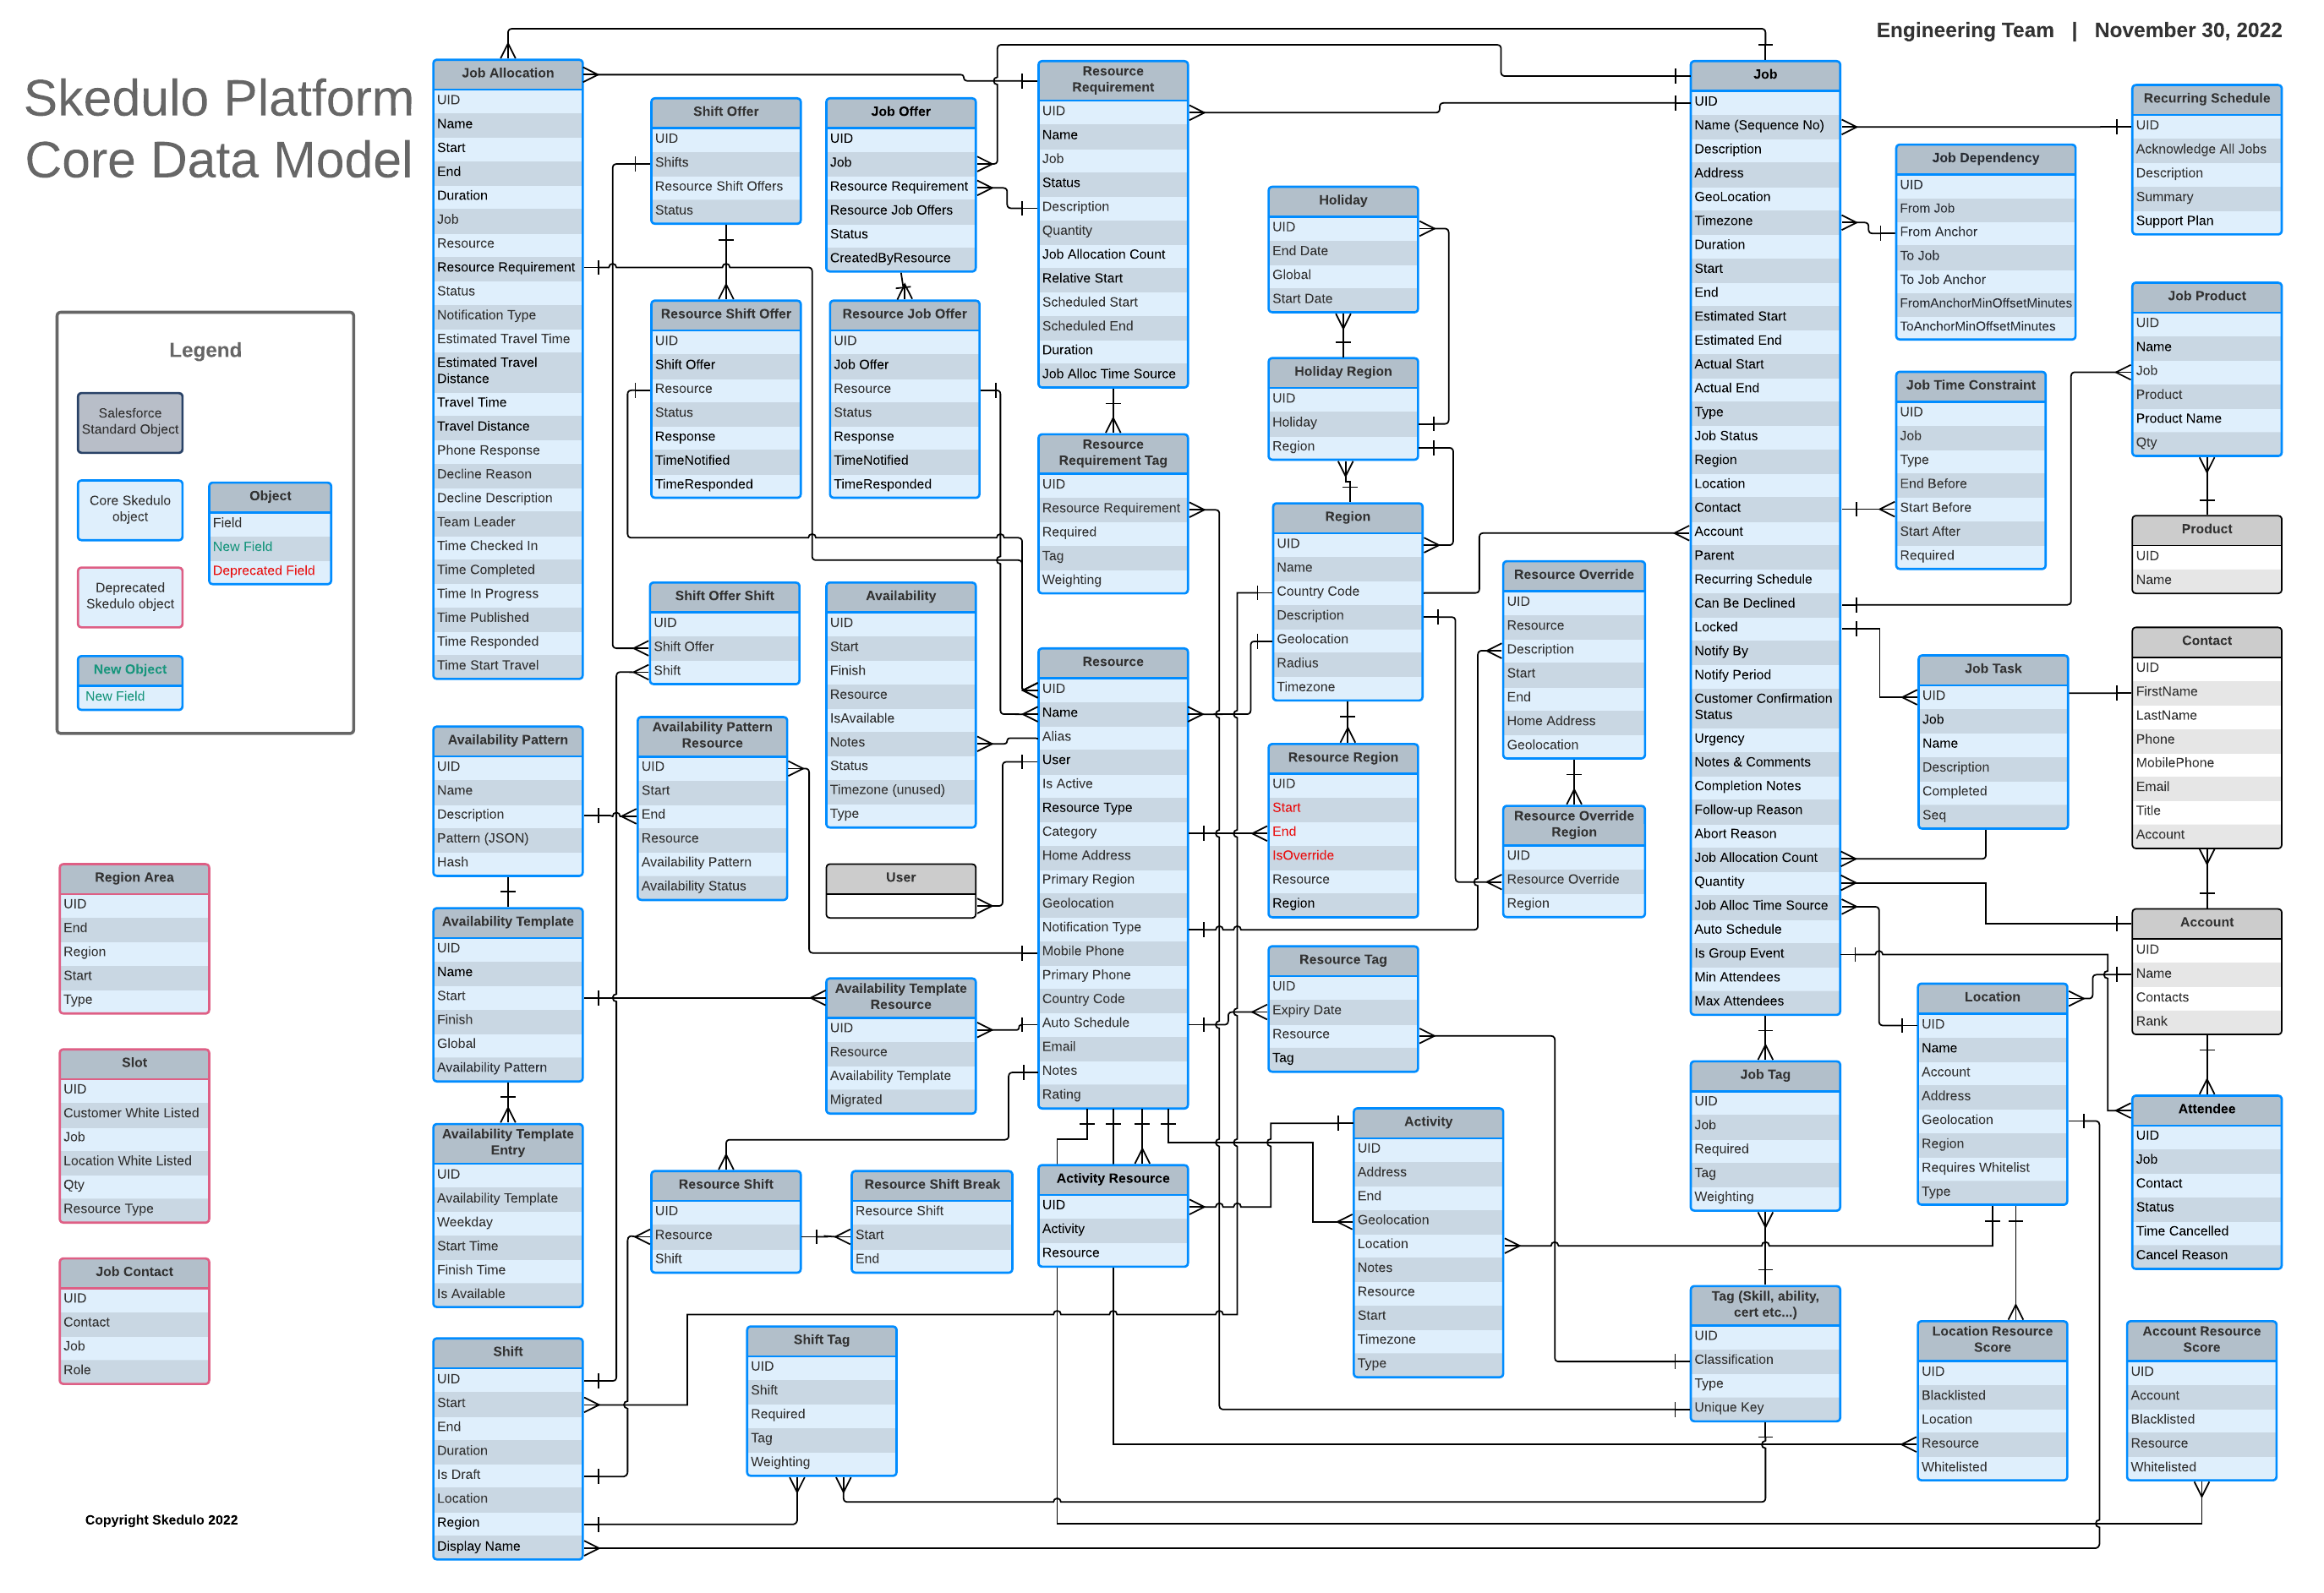Toggle the New Object legend indicator
The width and height of the screenshot is (2324, 1593).
[133, 671]
